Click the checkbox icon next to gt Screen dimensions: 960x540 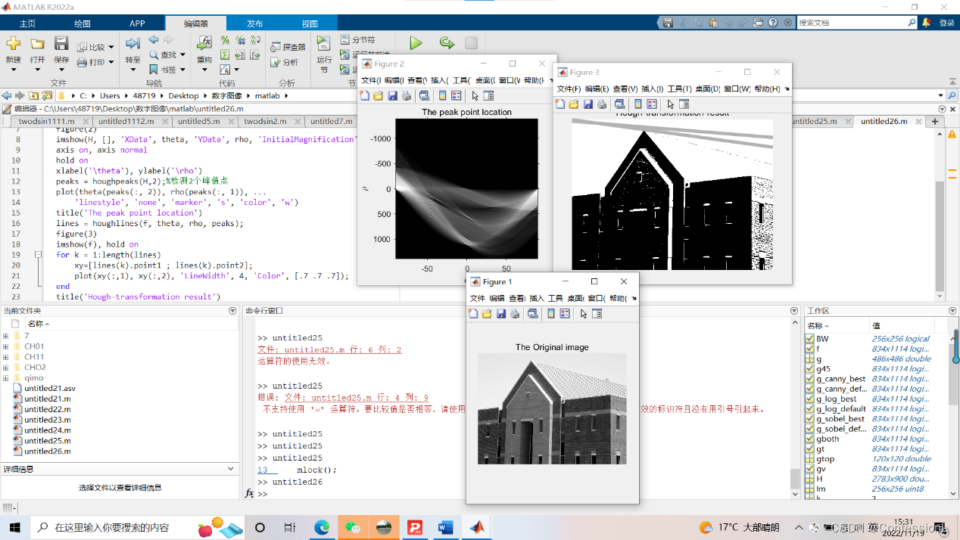(811, 448)
